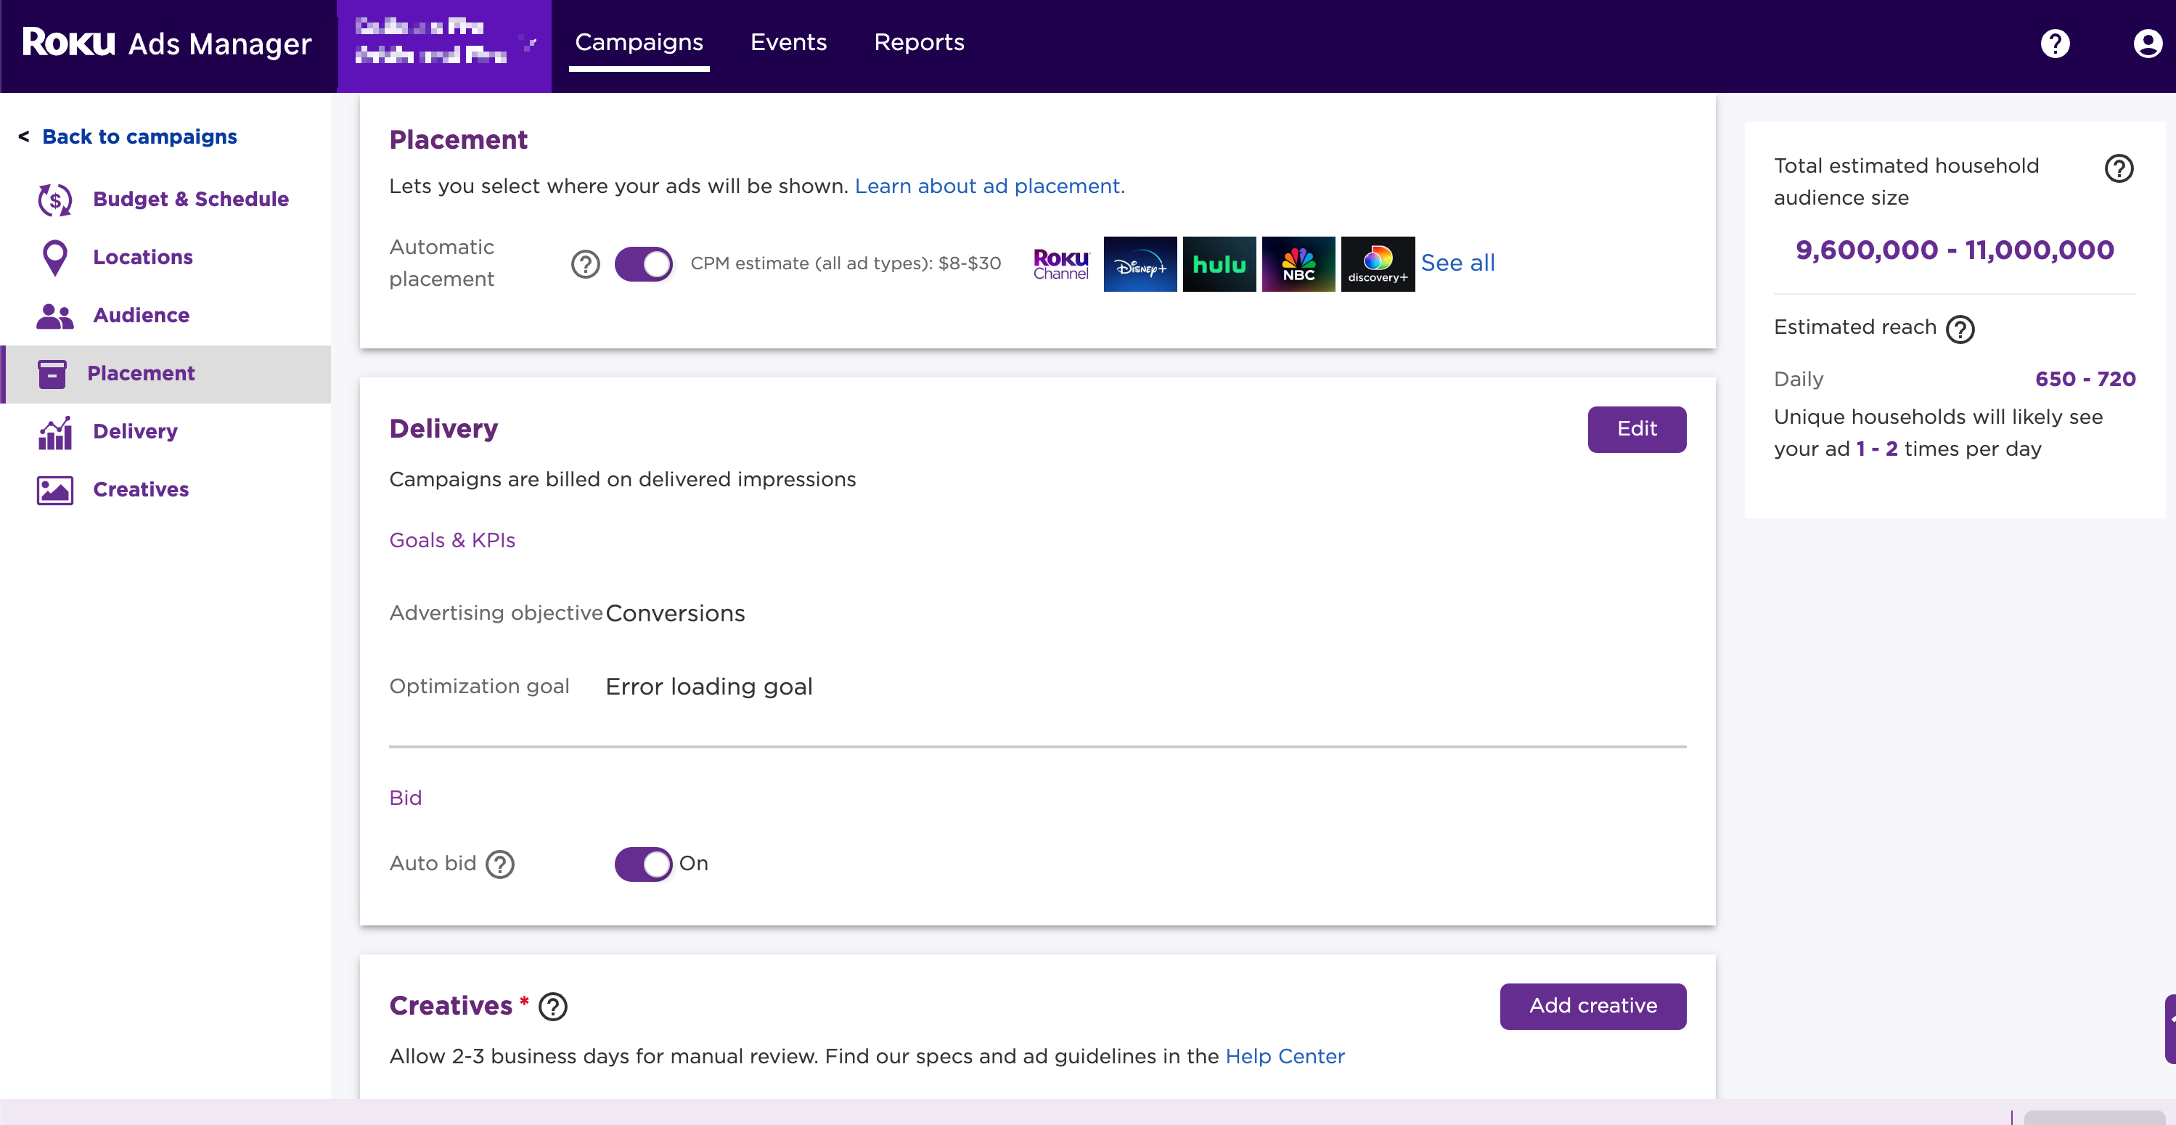Click the Add creative button
The width and height of the screenshot is (2176, 1125).
coord(1593,1007)
